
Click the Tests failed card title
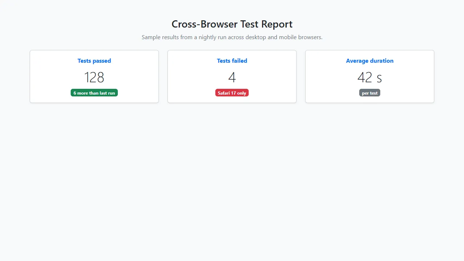[232, 61]
